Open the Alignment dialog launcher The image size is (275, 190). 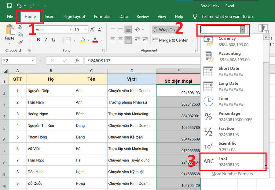coord(195,50)
